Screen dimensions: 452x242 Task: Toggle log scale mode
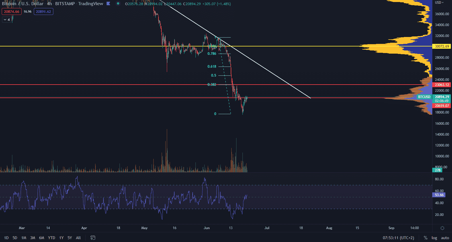(434, 238)
